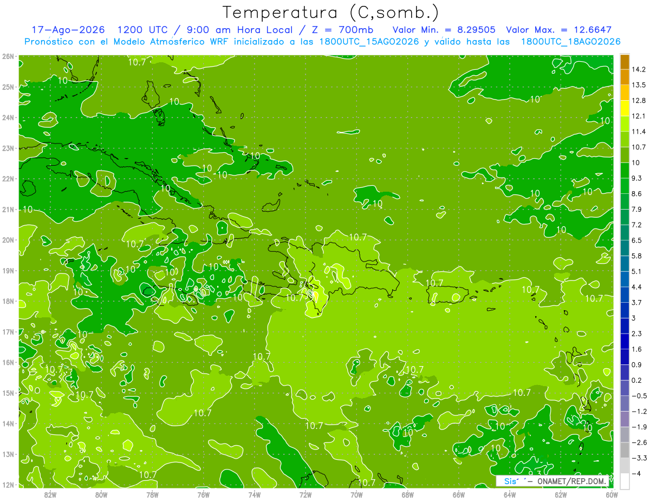
Task: Select the latitude label "24N"
Action: point(8,118)
